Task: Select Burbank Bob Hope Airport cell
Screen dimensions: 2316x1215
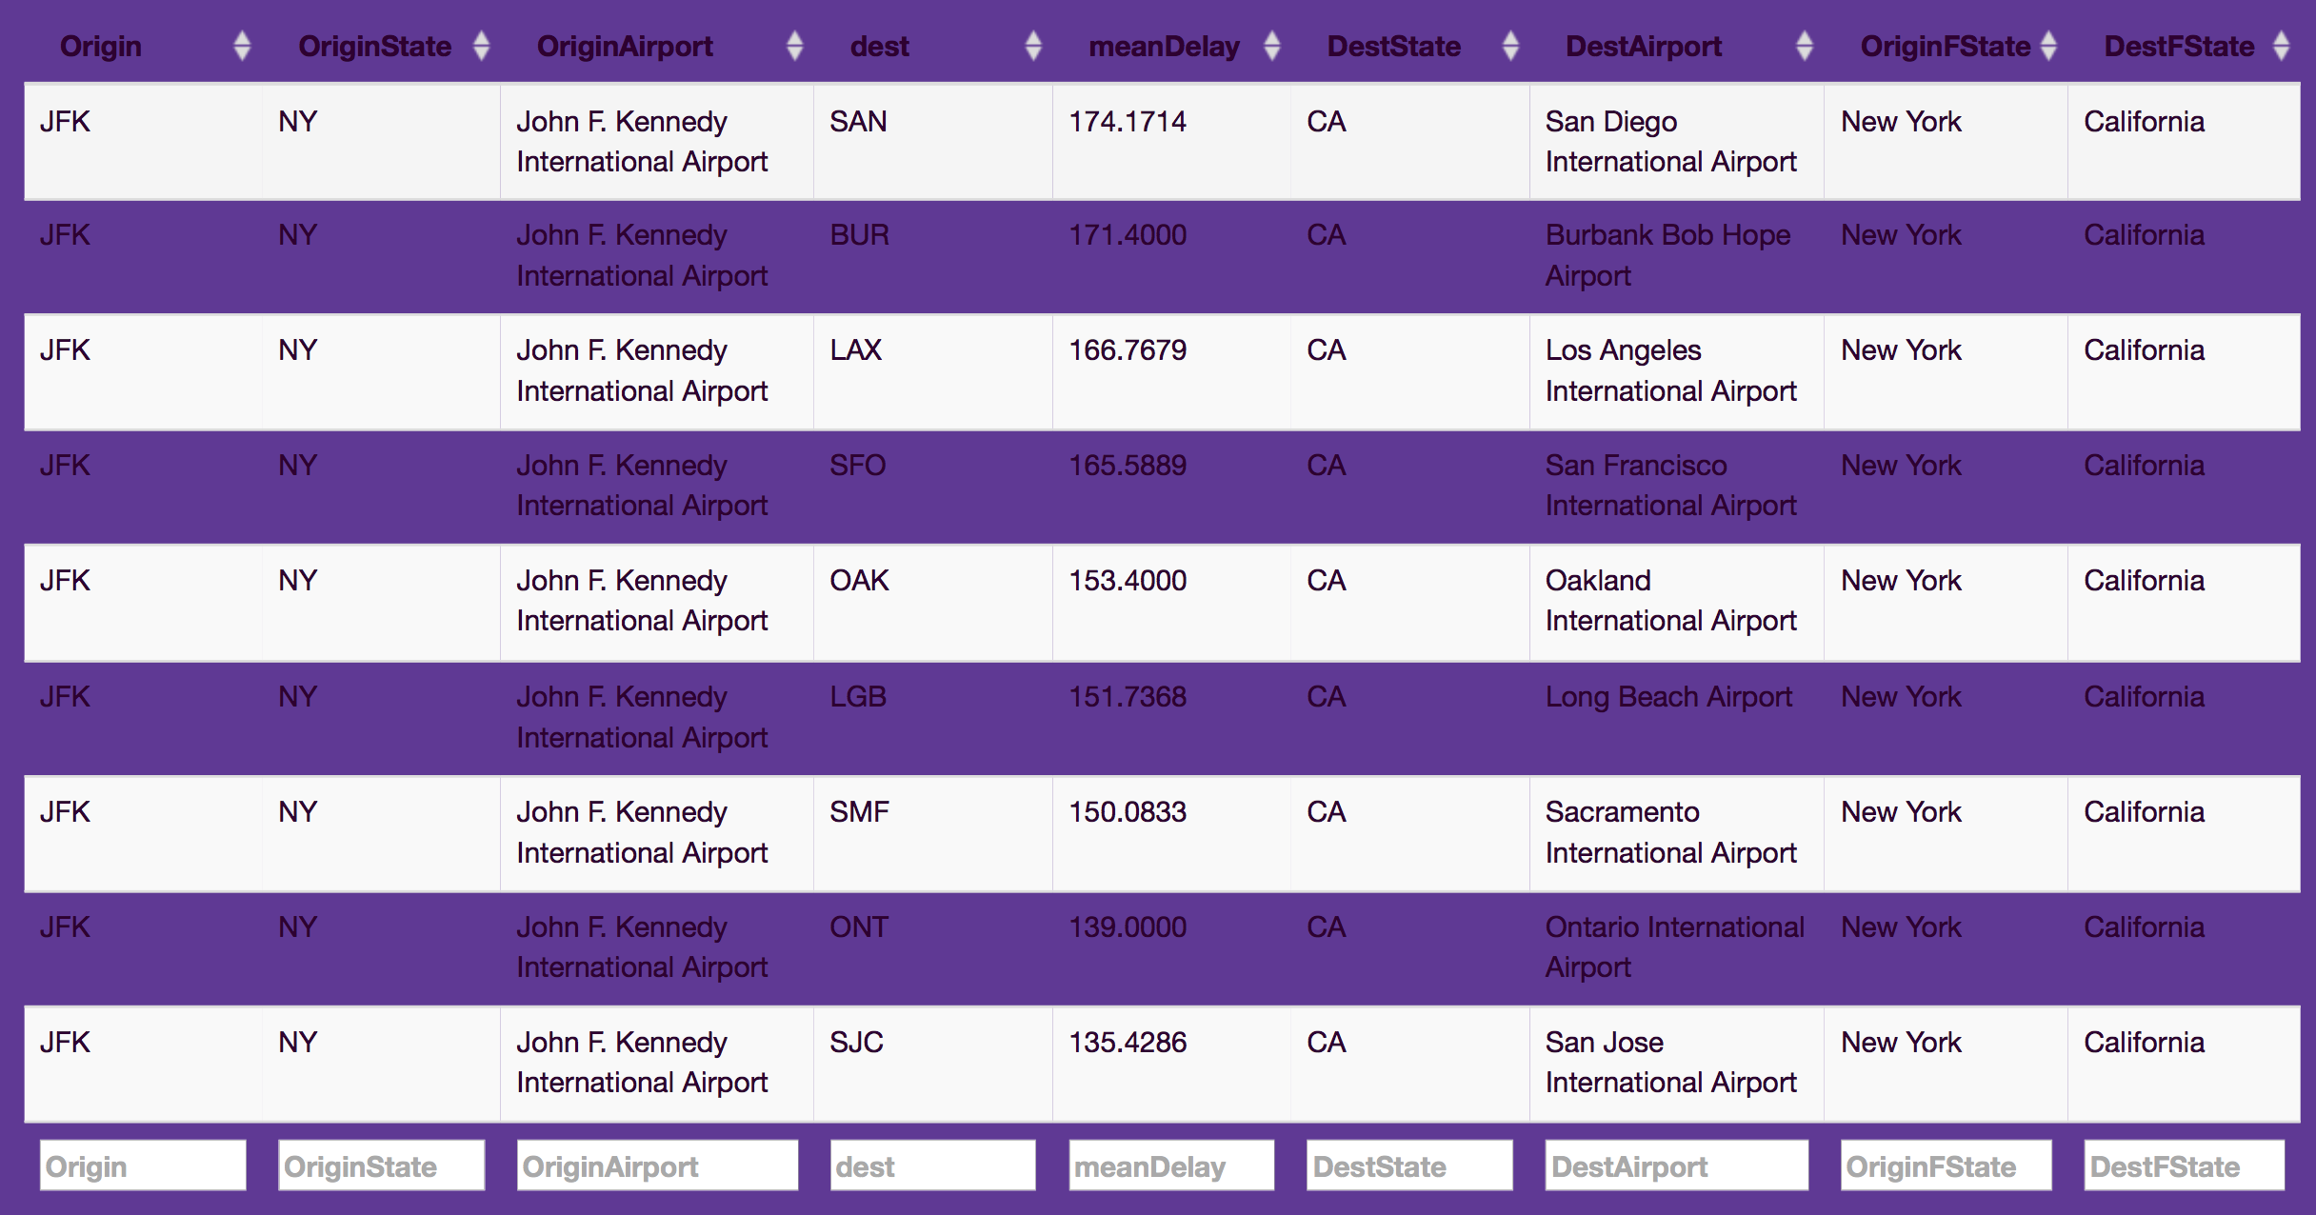Action: coord(1676,256)
